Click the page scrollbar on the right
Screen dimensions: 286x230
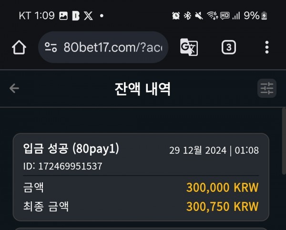point(284,141)
